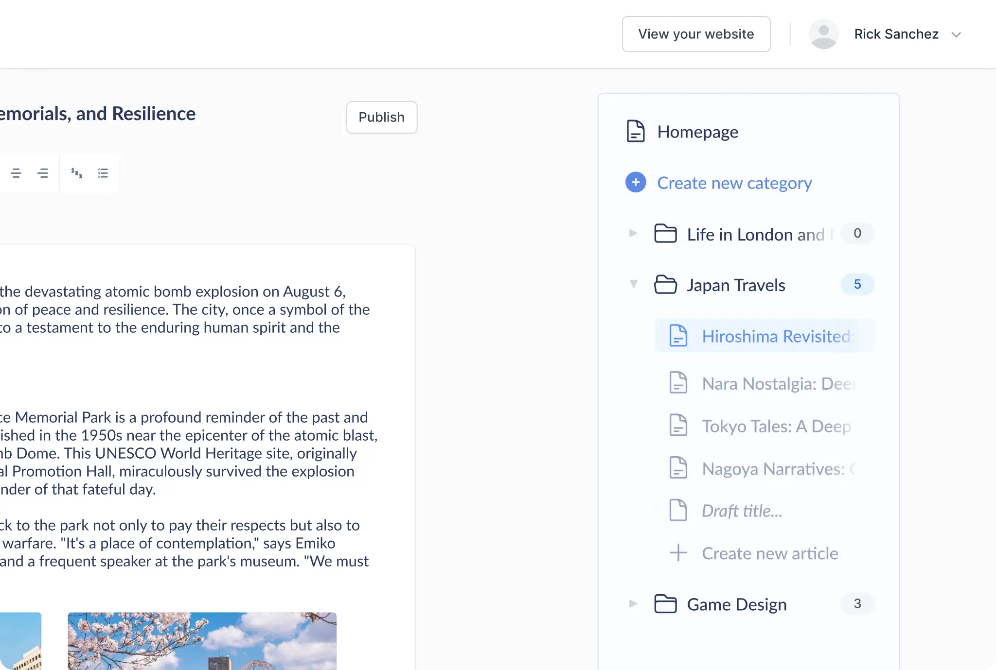Viewport: 996px width, 670px height.
Task: Collapse the Japan Travels category
Action: pyautogui.click(x=633, y=284)
